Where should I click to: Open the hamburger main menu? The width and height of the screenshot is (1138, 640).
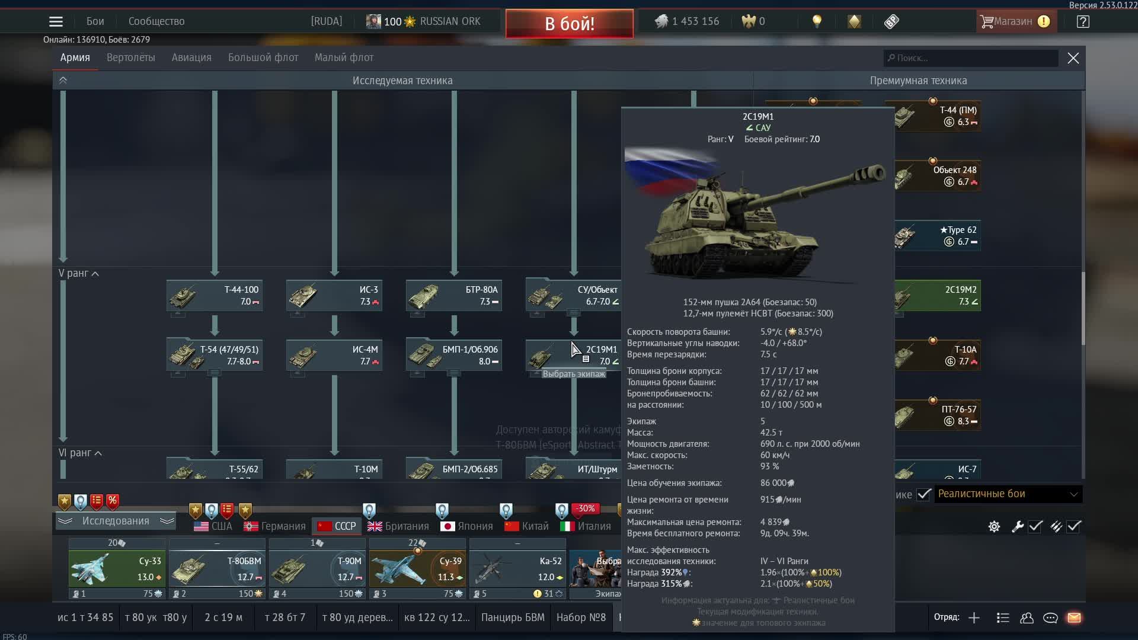56,22
